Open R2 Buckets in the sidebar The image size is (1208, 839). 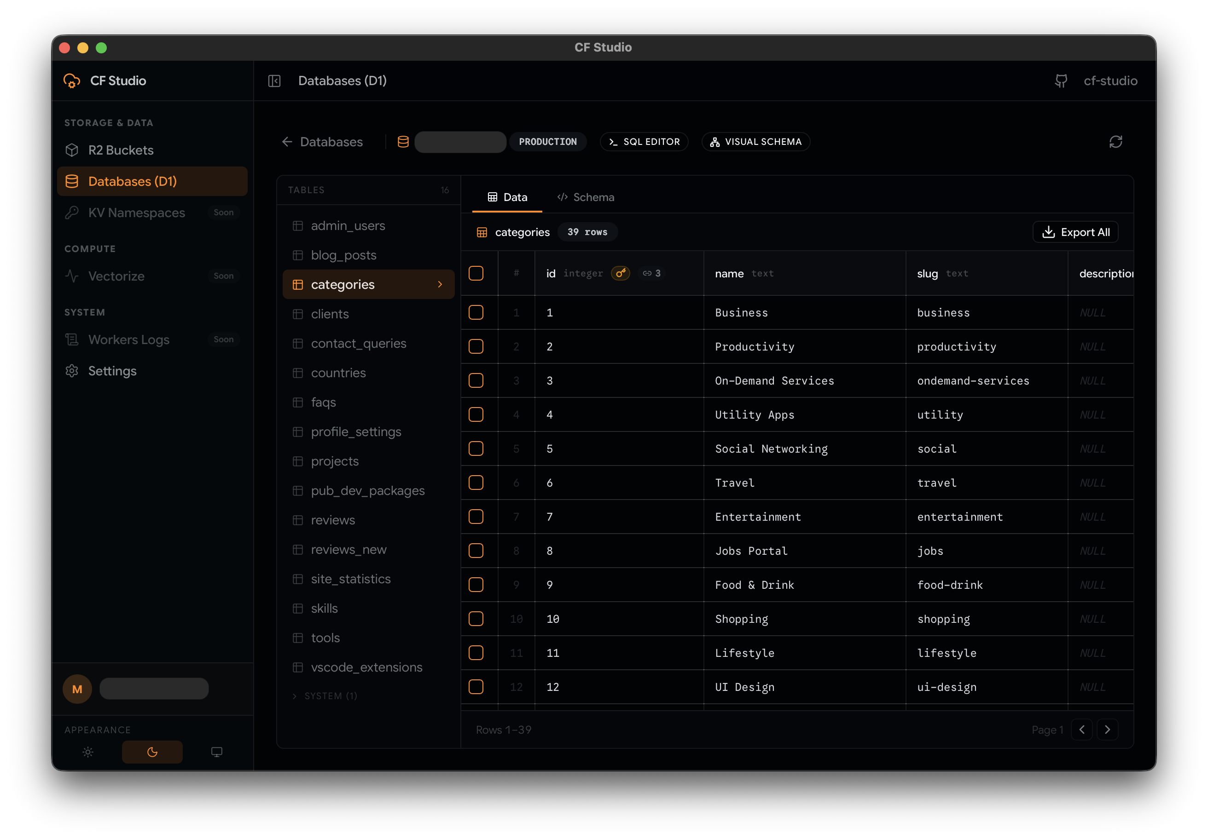point(120,150)
